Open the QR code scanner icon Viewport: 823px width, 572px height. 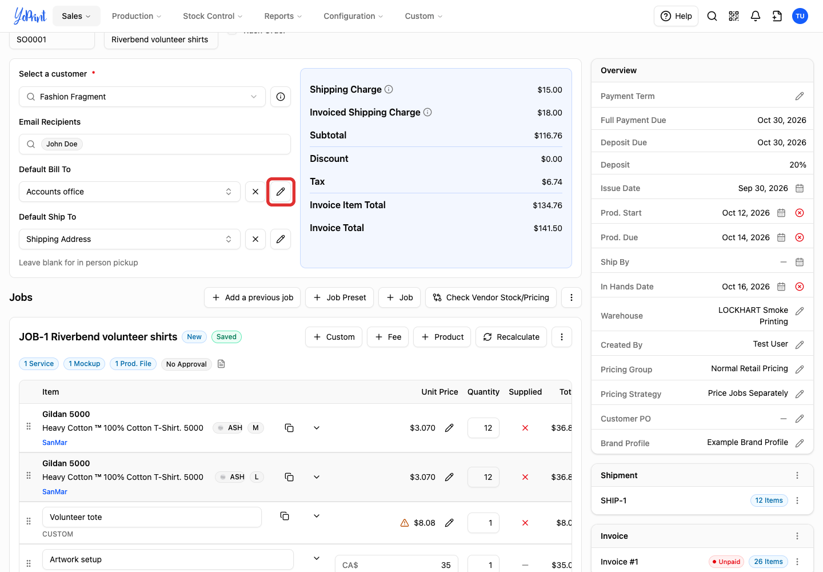pyautogui.click(x=734, y=16)
